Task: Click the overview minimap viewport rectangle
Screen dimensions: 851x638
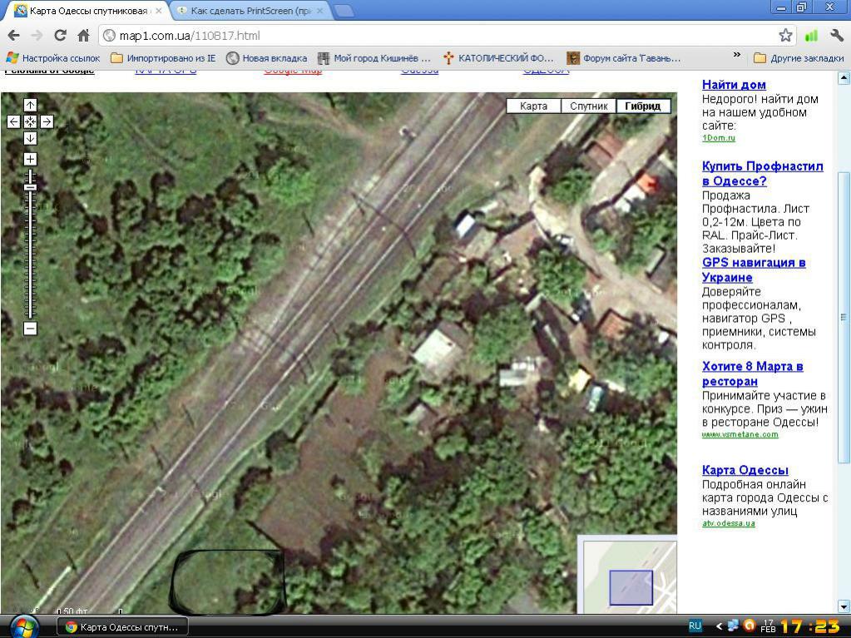Action: point(631,587)
